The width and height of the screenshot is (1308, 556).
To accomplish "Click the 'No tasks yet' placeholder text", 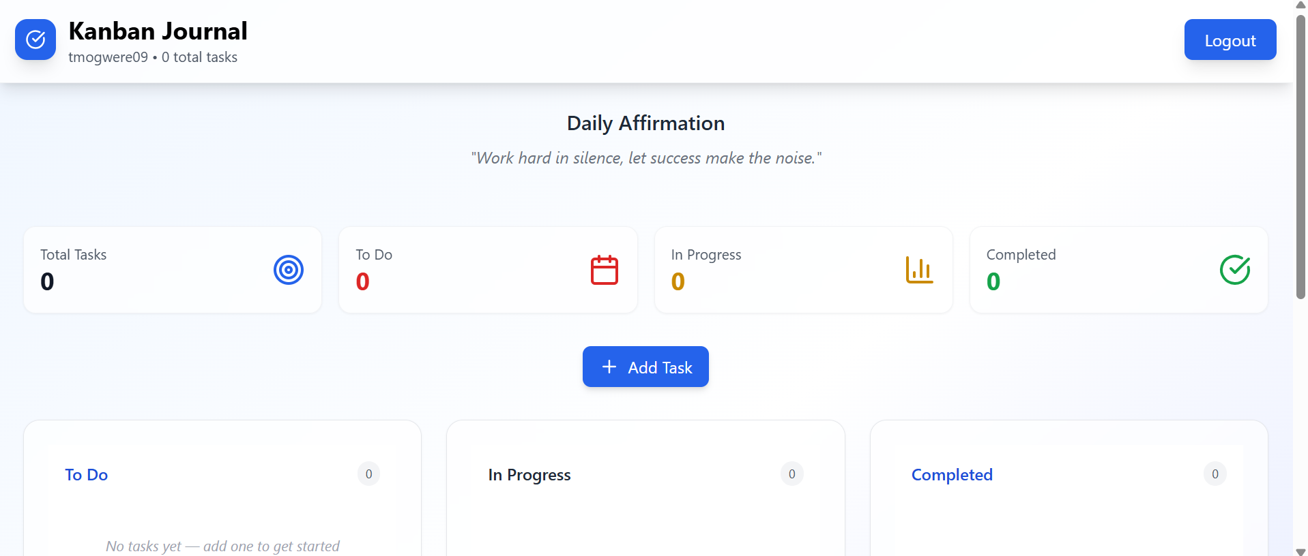I will point(222,546).
